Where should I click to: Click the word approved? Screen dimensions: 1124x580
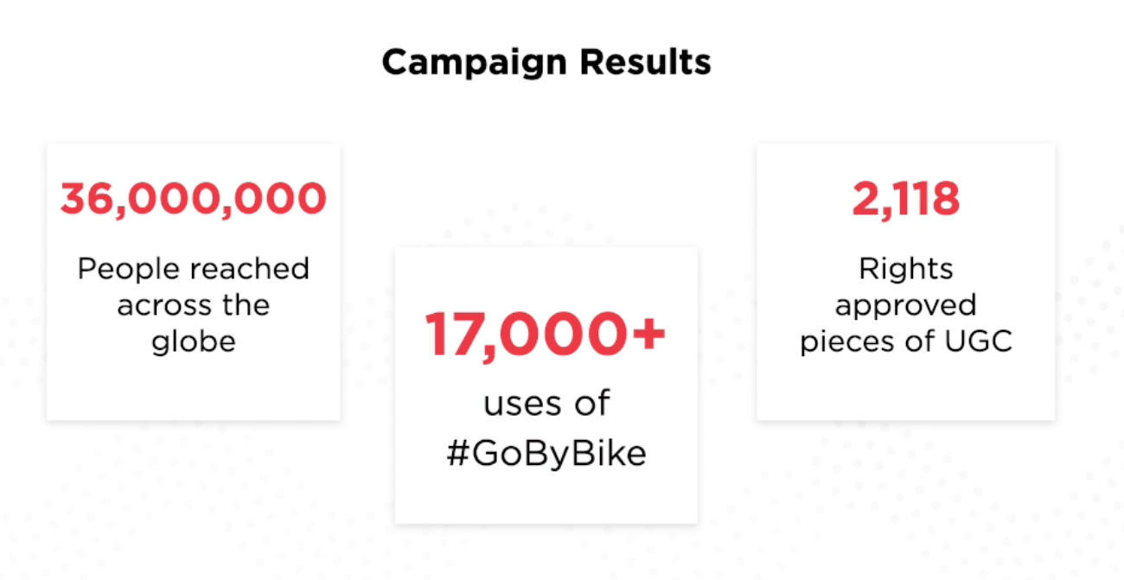906,306
